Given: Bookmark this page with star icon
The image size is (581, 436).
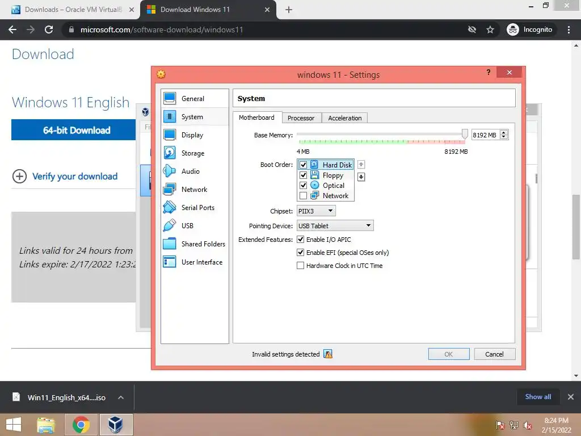Looking at the screenshot, I should pos(490,30).
